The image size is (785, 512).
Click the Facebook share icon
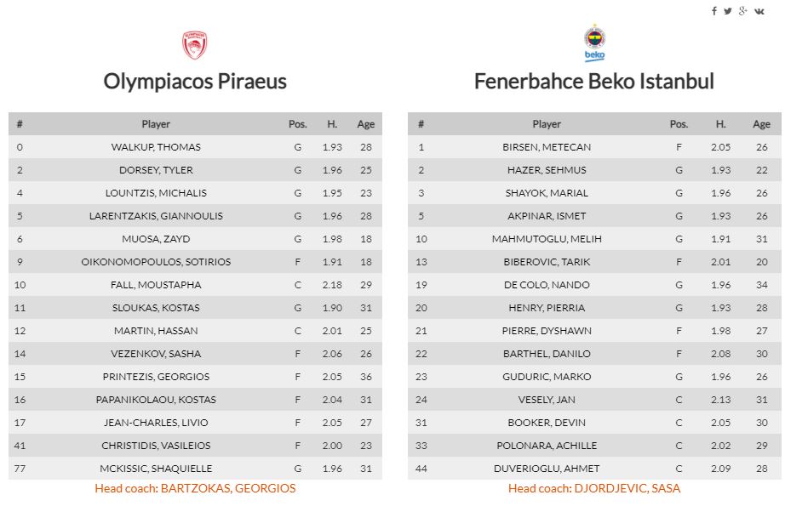[x=714, y=11]
